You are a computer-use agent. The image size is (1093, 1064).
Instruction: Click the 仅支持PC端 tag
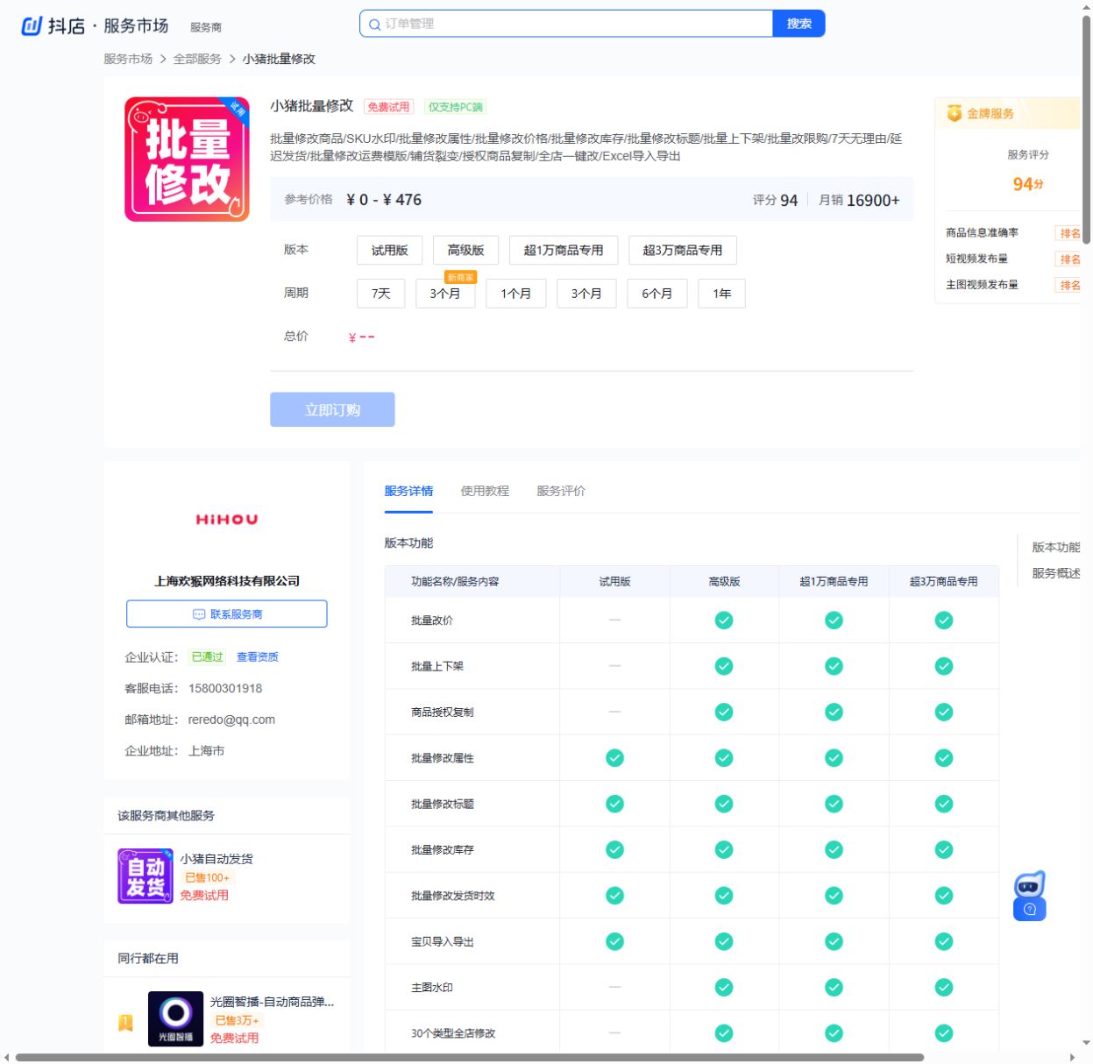[x=455, y=107]
